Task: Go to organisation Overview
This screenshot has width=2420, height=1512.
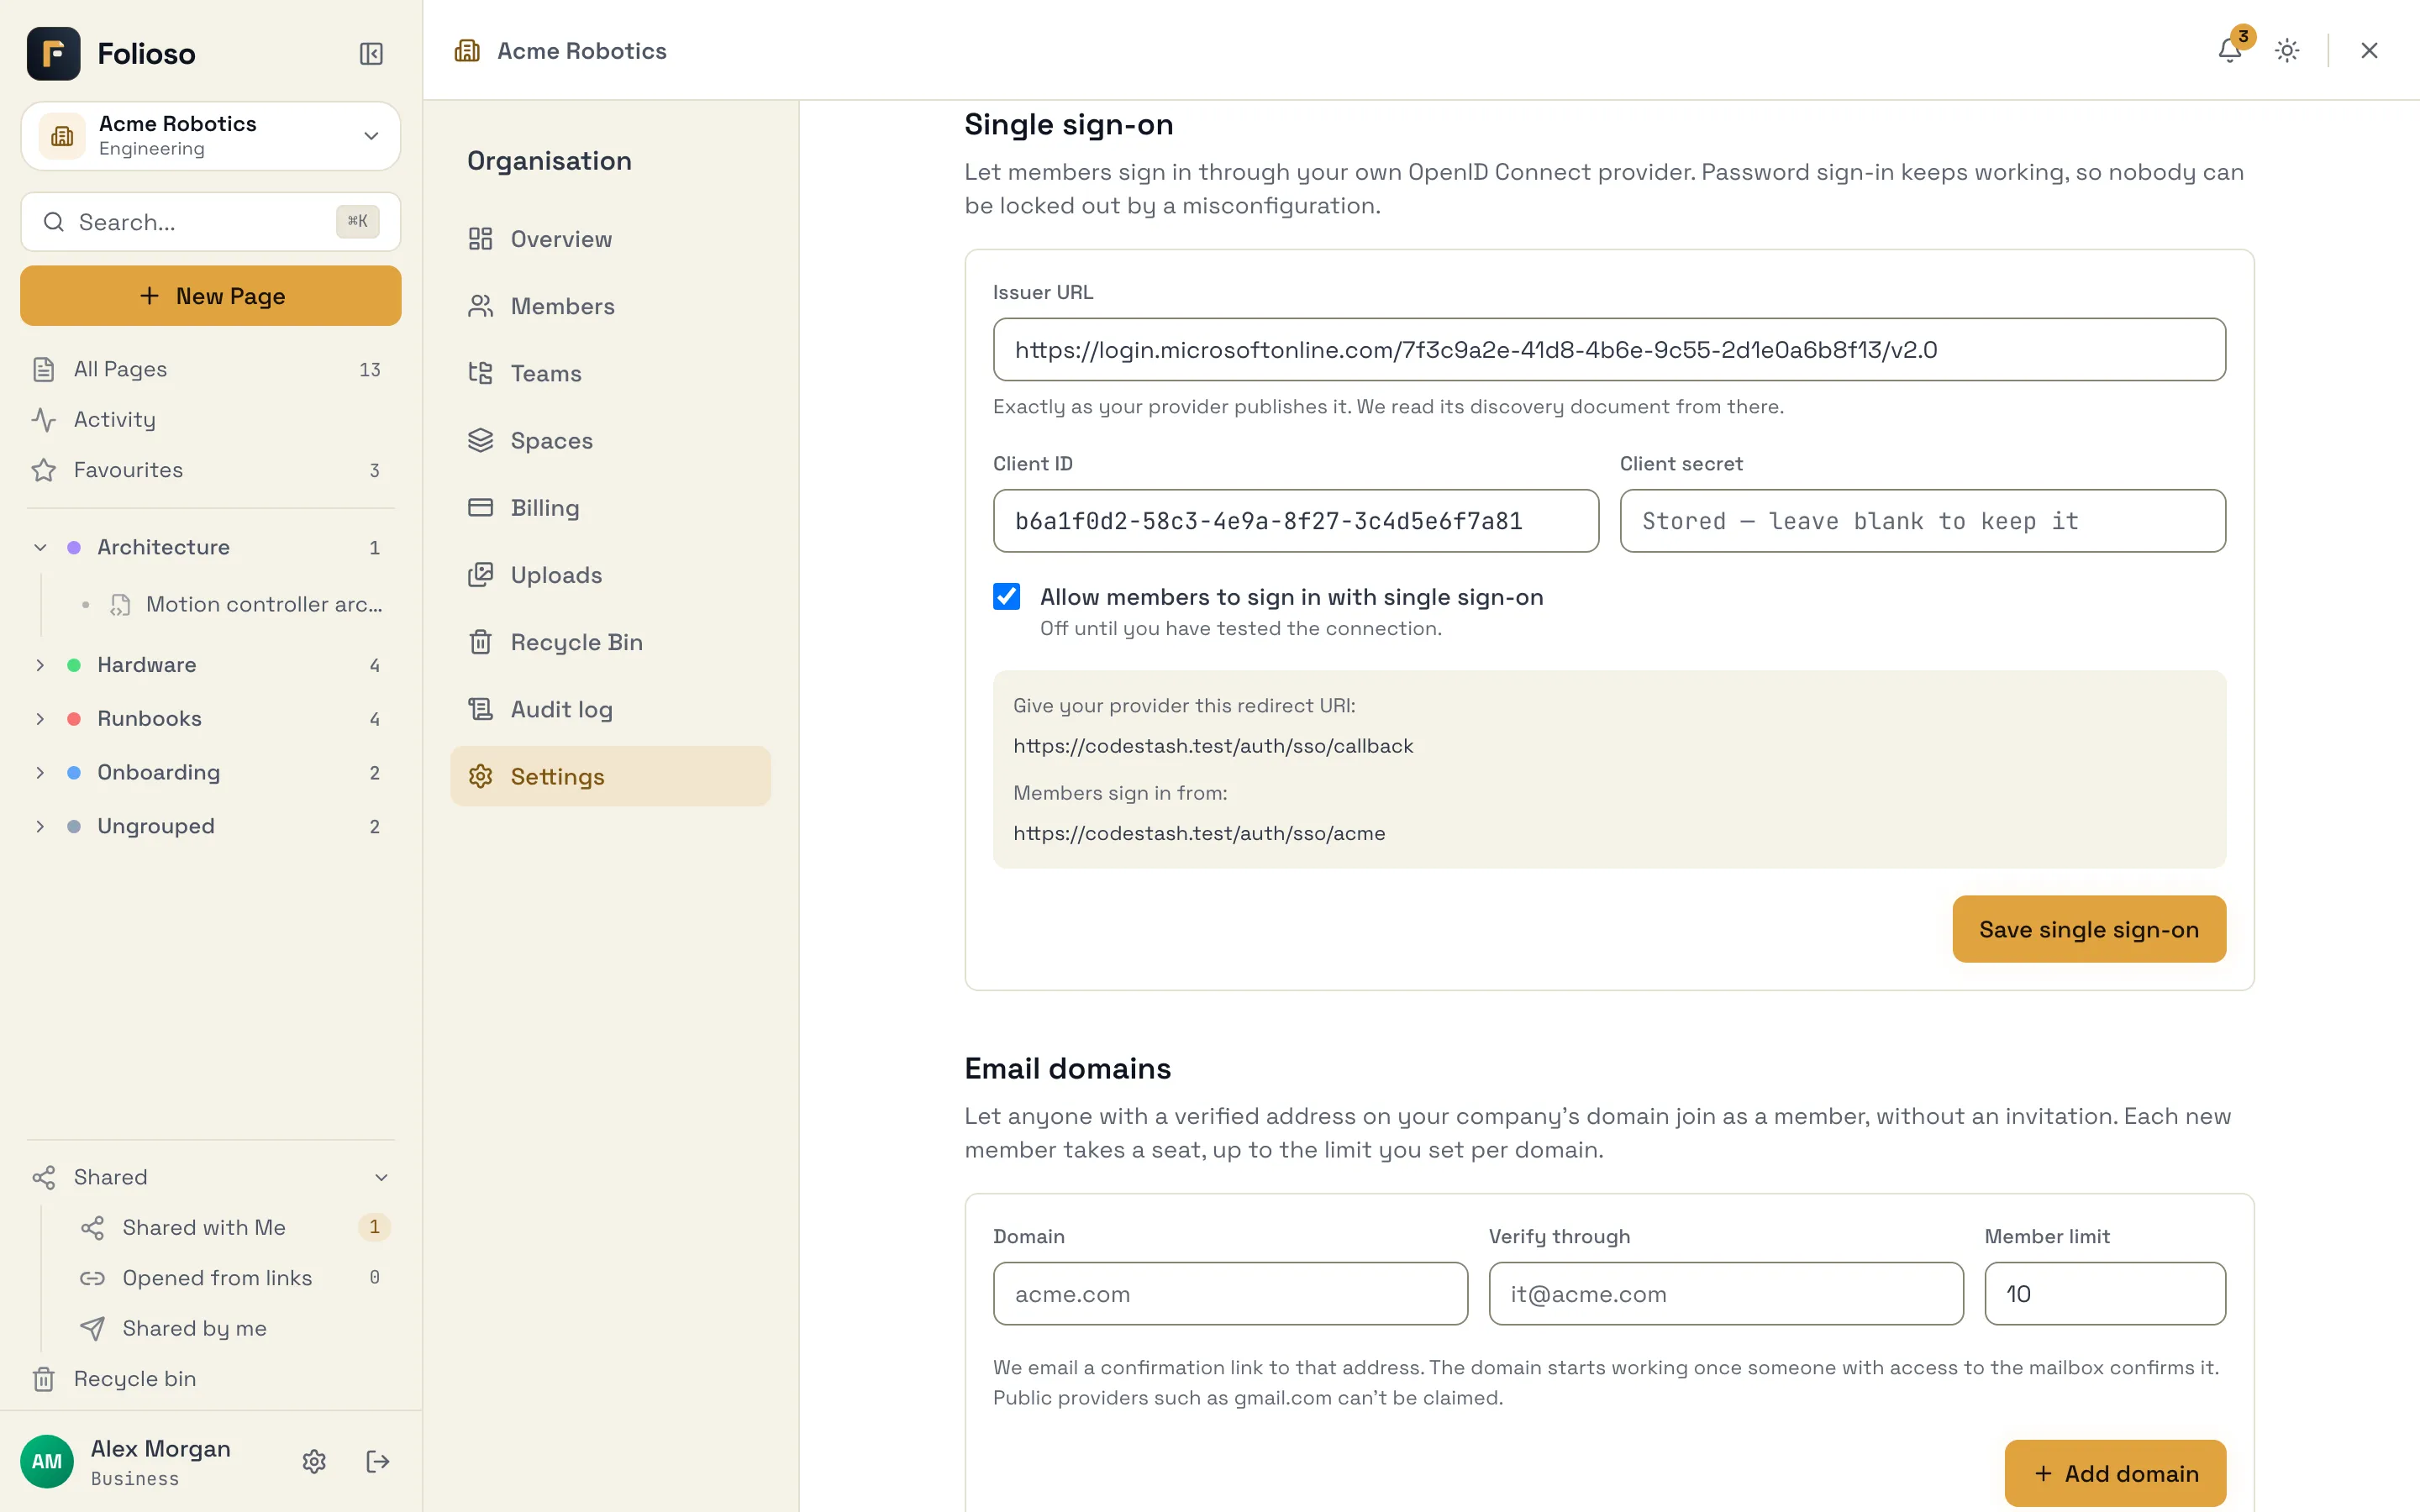Action: click(610, 239)
